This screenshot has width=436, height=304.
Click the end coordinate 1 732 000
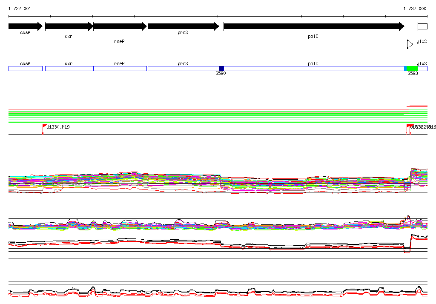[x=415, y=9]
